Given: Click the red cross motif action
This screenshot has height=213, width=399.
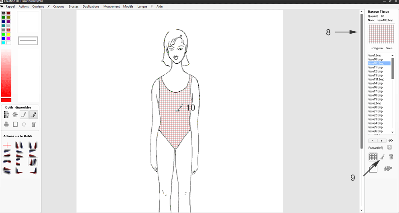Looking at the screenshot, I should pos(7,145).
